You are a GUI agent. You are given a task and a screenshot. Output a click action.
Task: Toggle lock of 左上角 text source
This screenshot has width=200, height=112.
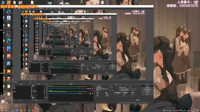[46, 90]
